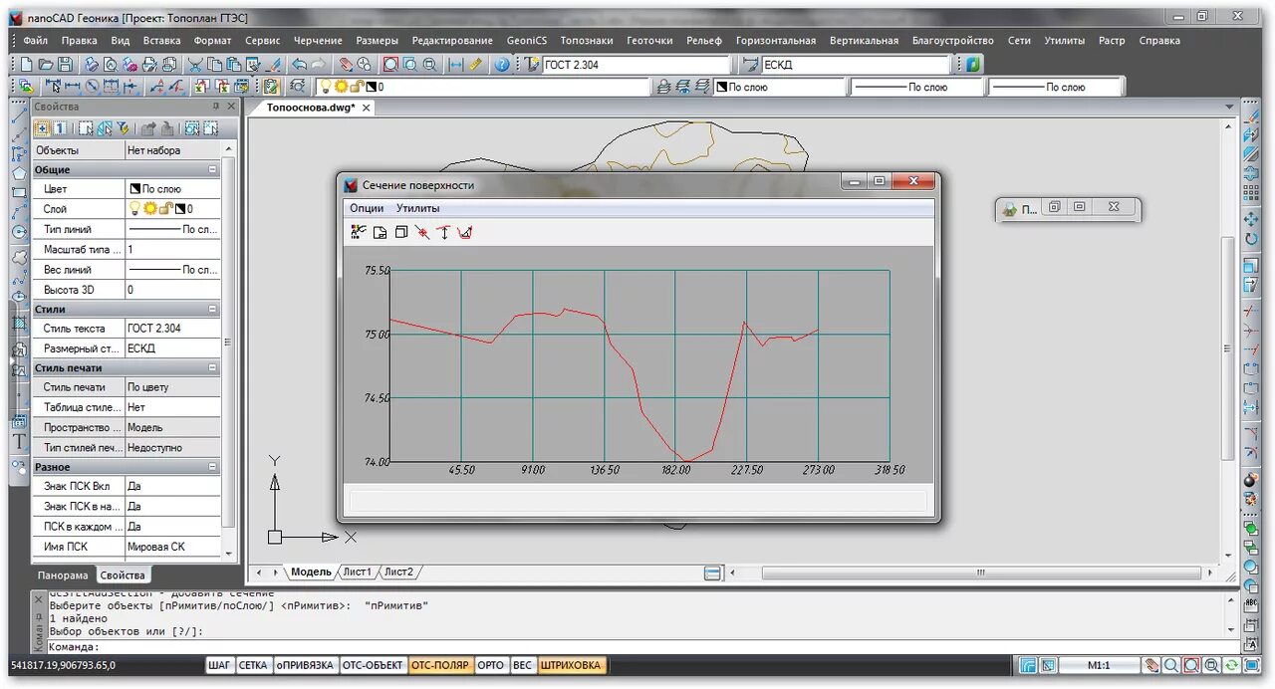Click the Undo arrow icon

[299, 65]
